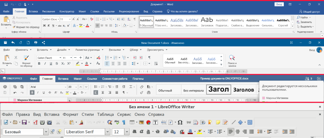Click 'Что вы хотите сделать?' search field
The image size is (324, 138).
point(182,12)
